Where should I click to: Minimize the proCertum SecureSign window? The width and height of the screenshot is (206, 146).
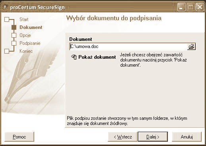181,7
